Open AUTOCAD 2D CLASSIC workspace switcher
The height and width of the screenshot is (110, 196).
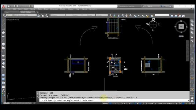tap(166, 103)
